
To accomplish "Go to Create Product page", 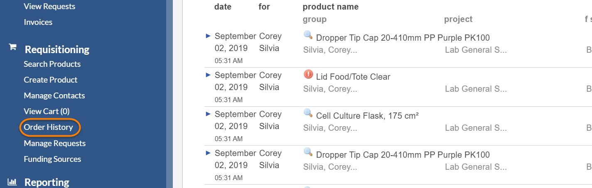I will (51, 80).
